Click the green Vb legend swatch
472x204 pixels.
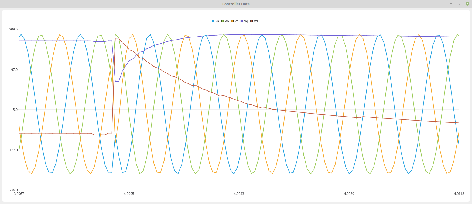pyautogui.click(x=223, y=21)
